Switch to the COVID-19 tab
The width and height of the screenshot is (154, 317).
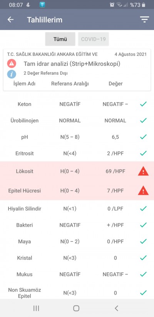[x=94, y=39]
